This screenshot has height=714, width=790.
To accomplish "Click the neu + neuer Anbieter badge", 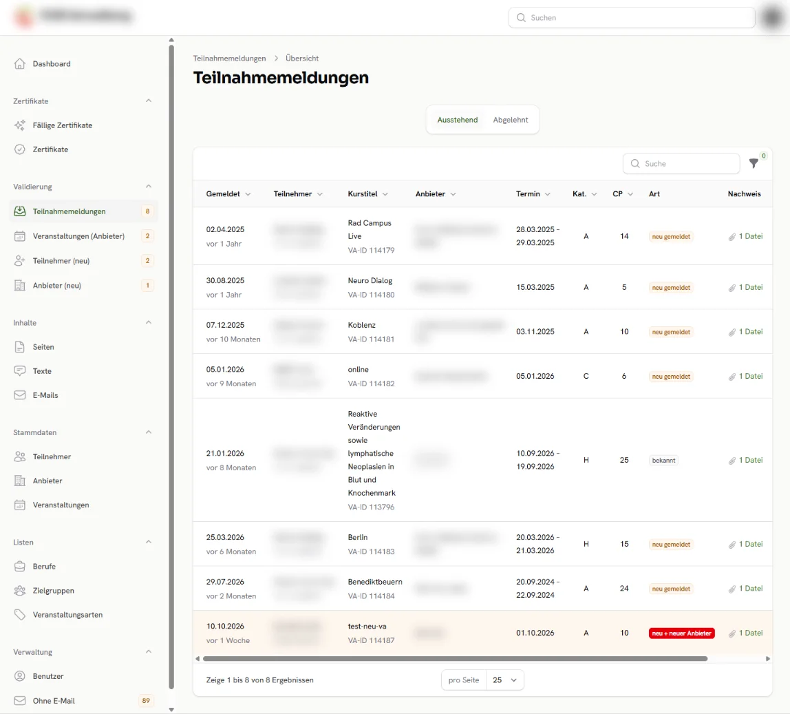I will [682, 633].
